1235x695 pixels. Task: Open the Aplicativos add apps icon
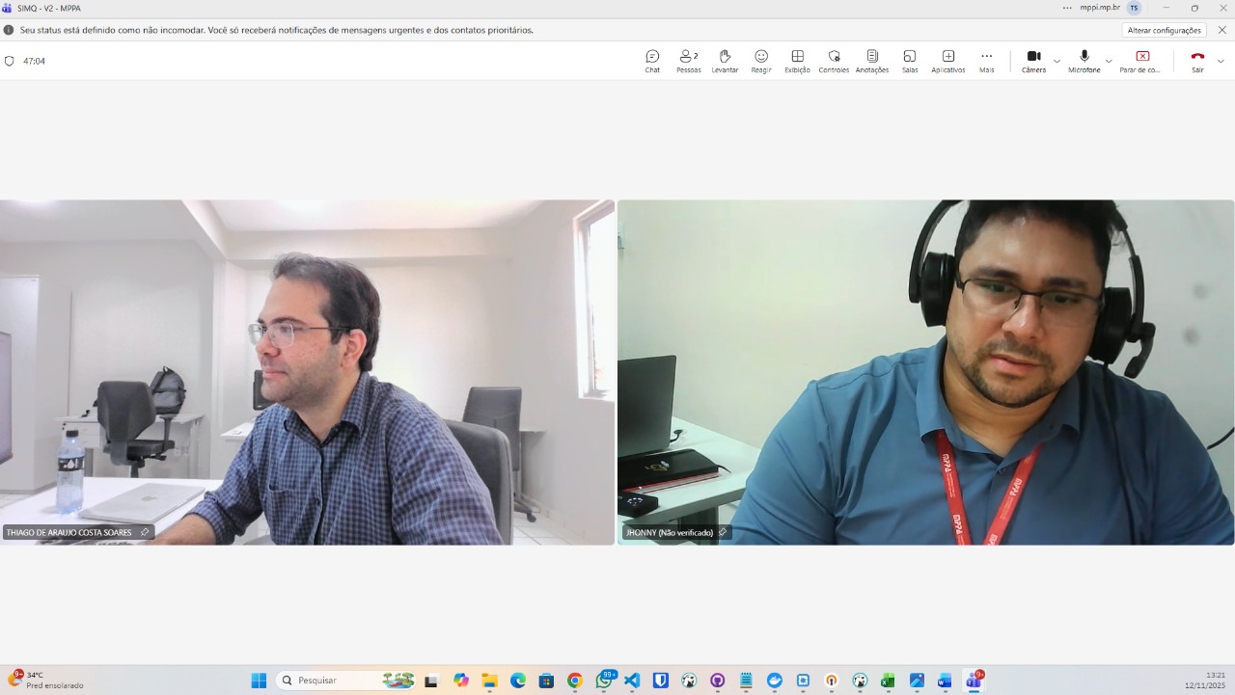pos(947,61)
